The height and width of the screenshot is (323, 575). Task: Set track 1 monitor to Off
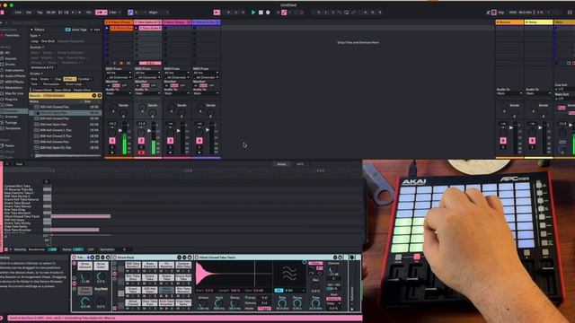point(124,85)
